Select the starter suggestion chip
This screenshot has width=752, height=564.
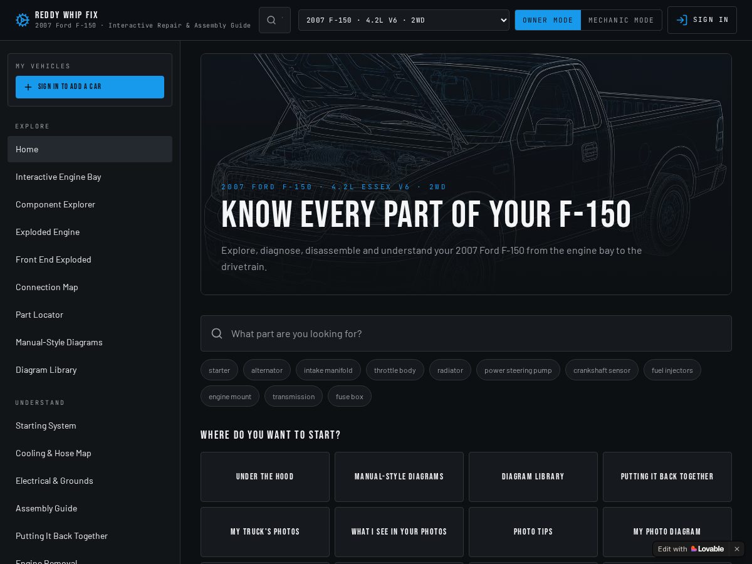(x=219, y=370)
